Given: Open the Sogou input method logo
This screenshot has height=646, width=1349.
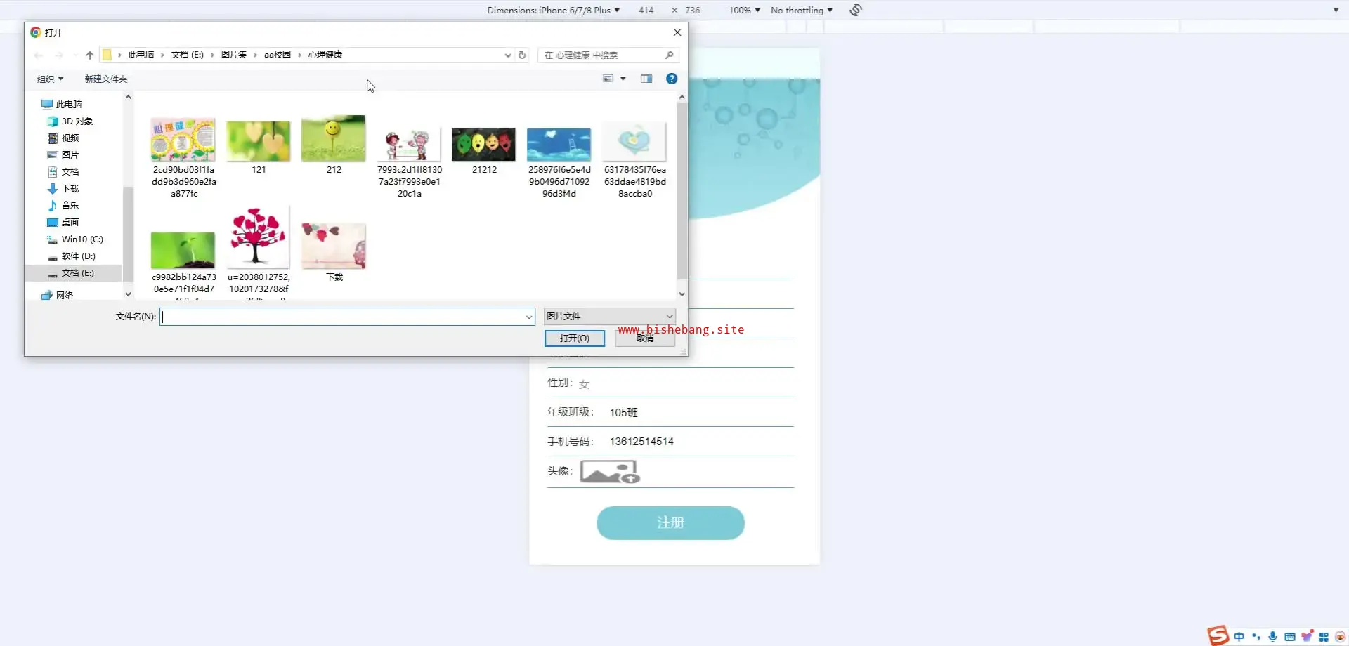Looking at the screenshot, I should [1218, 635].
